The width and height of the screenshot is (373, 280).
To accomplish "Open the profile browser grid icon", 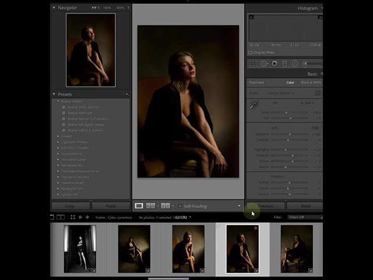I will [x=318, y=93].
